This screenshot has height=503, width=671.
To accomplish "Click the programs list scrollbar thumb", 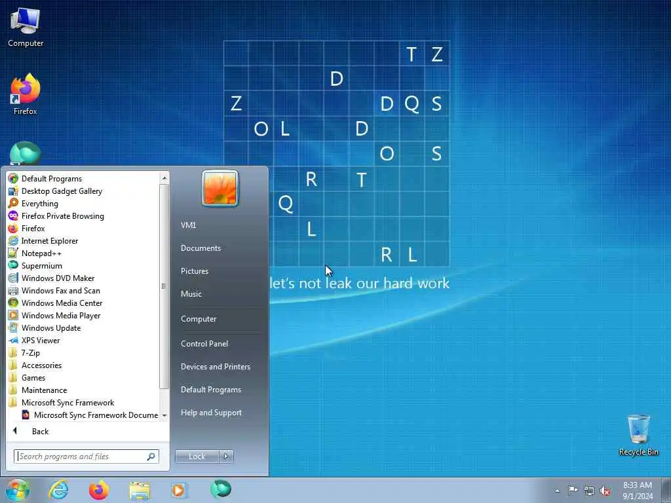I will pos(164,286).
